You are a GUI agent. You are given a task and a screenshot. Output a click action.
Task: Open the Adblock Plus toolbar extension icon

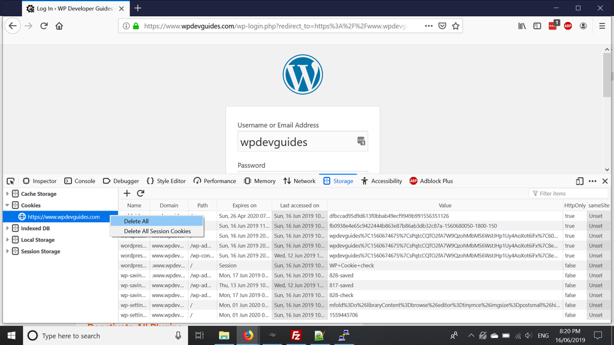click(568, 26)
